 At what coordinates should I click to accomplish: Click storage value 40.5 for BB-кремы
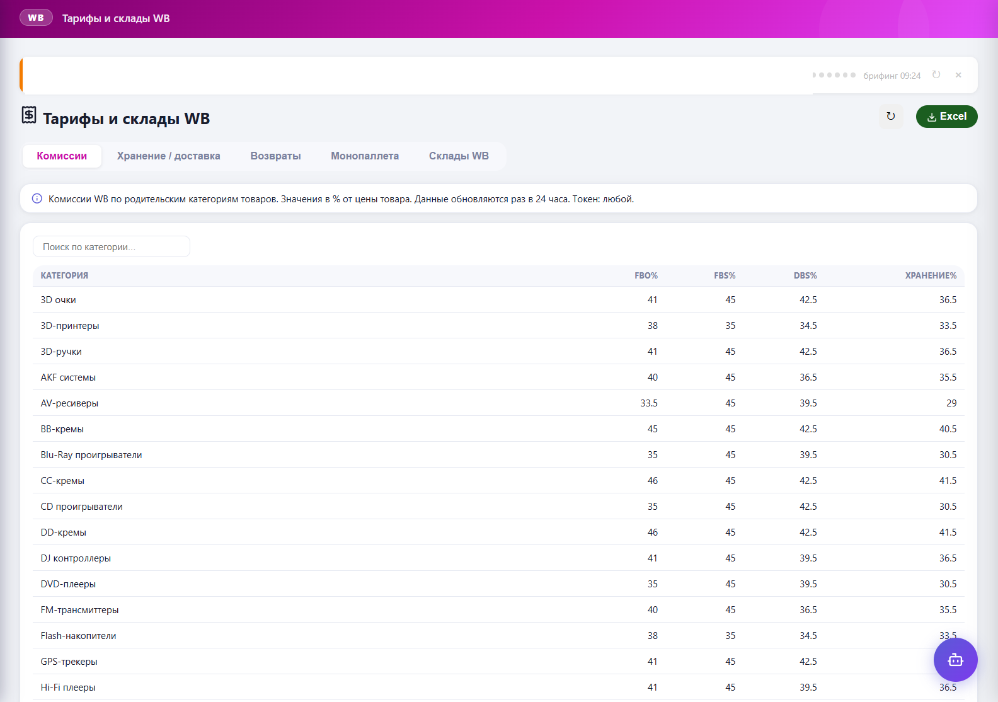tap(948, 429)
